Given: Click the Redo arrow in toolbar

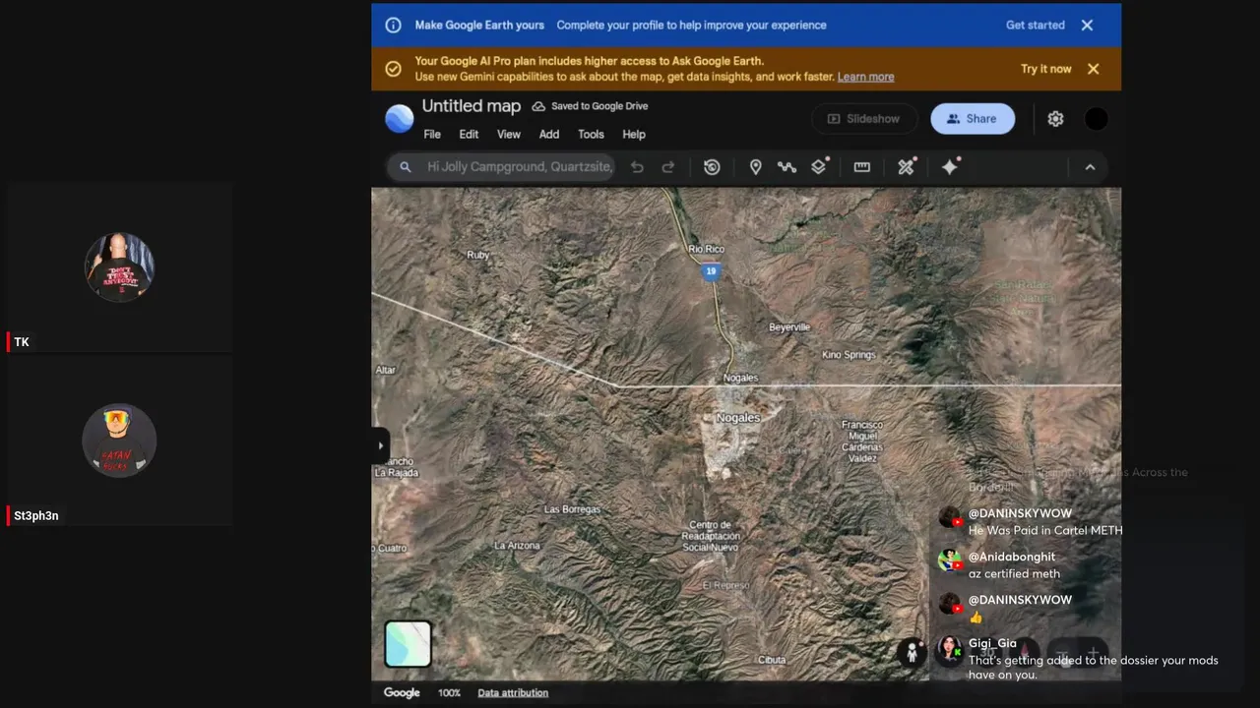Looking at the screenshot, I should 668,167.
